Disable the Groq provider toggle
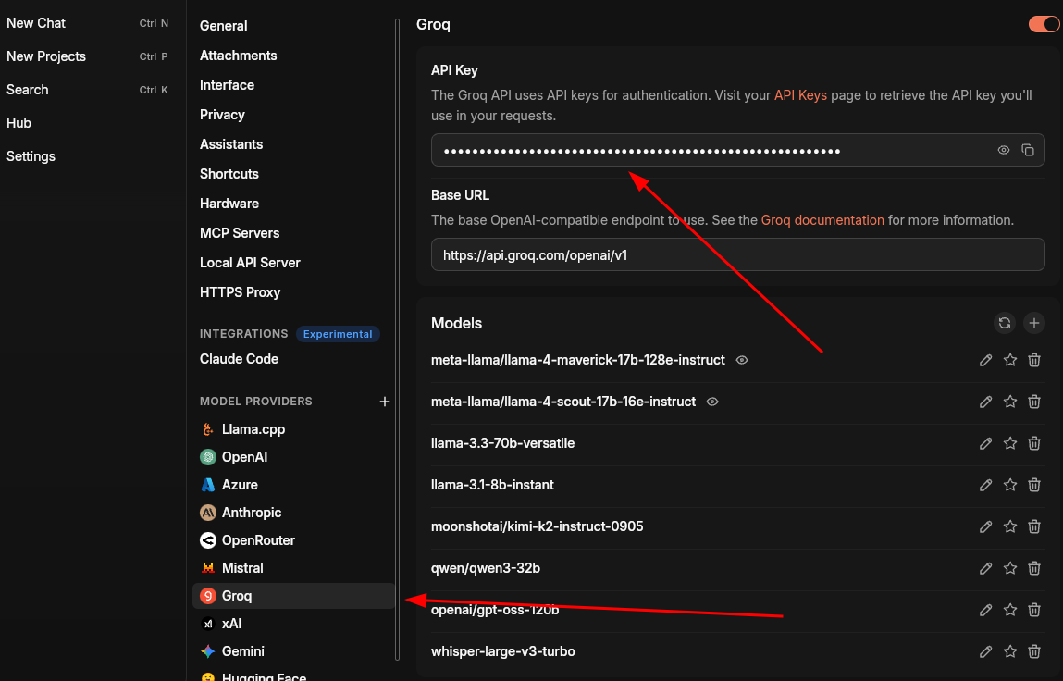 [1044, 24]
